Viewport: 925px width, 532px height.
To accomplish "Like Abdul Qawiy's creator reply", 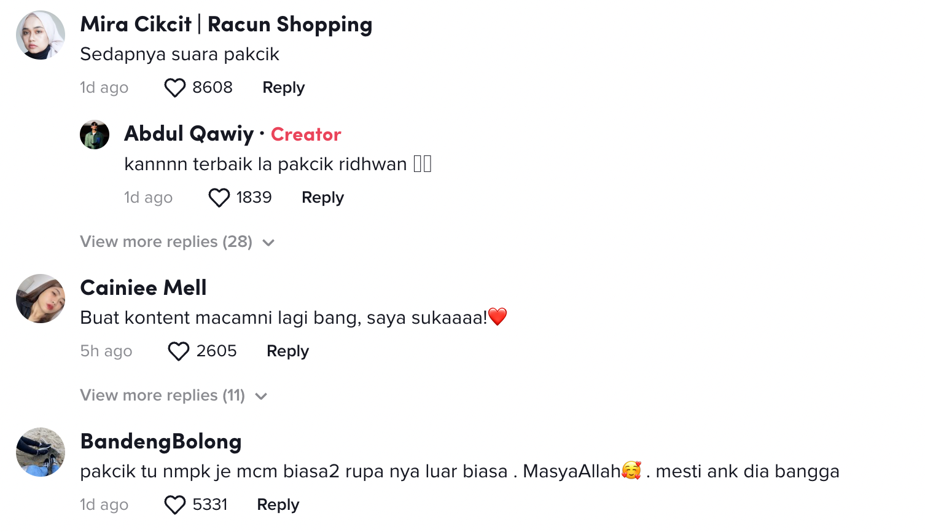I will tap(219, 198).
